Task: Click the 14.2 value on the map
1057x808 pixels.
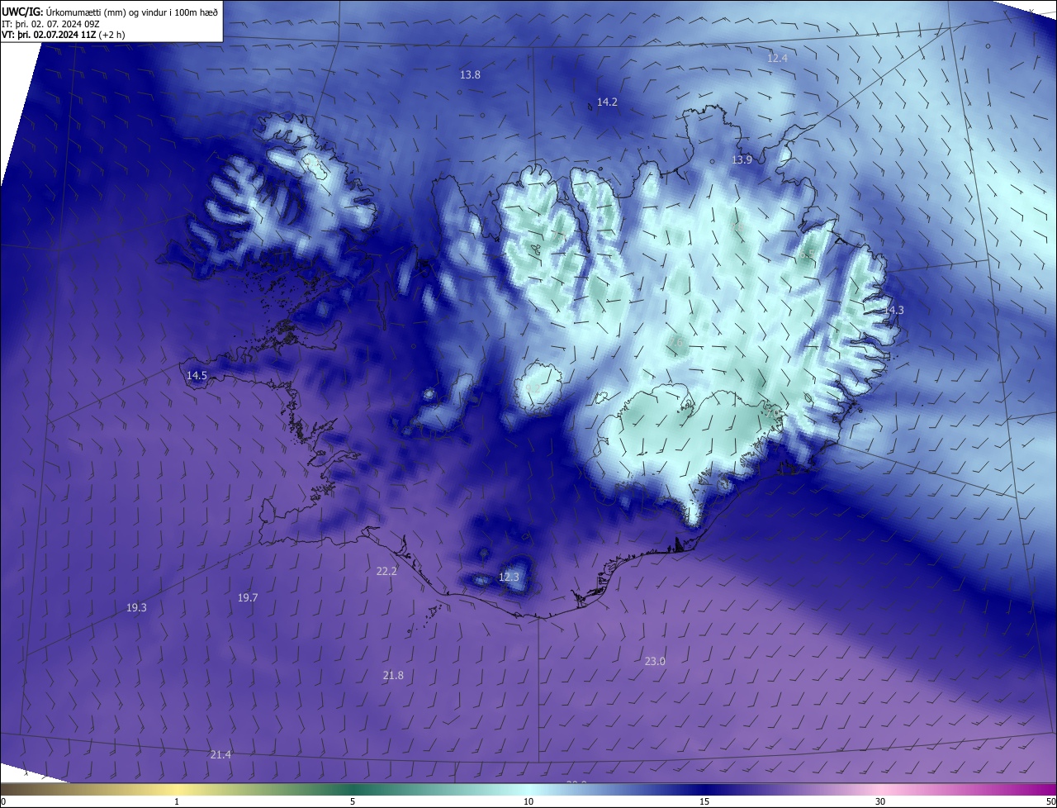Action: point(607,102)
